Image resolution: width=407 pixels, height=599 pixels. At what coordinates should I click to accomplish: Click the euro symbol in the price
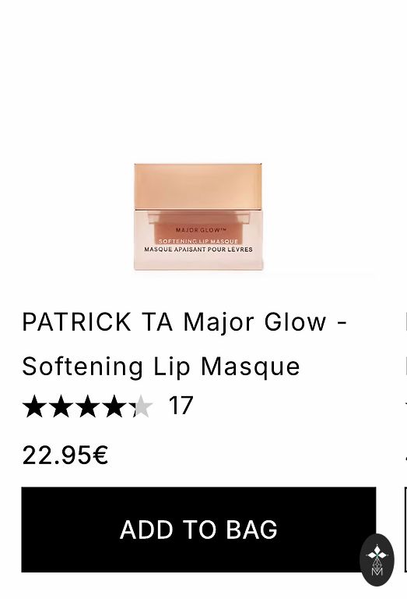[x=100, y=455]
